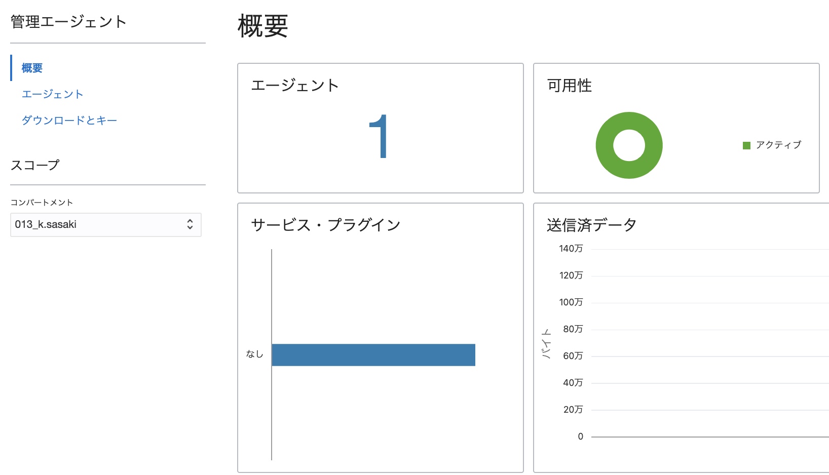
Task: Open the コンパートメント dropdown showing 013_k.sasaki
Action: (101, 225)
